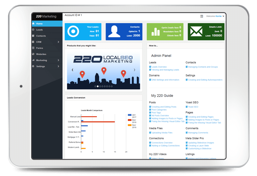Click the envelope icon in Emails Limit tile
Viewport: 257px width, 176px height.
(x=196, y=32)
